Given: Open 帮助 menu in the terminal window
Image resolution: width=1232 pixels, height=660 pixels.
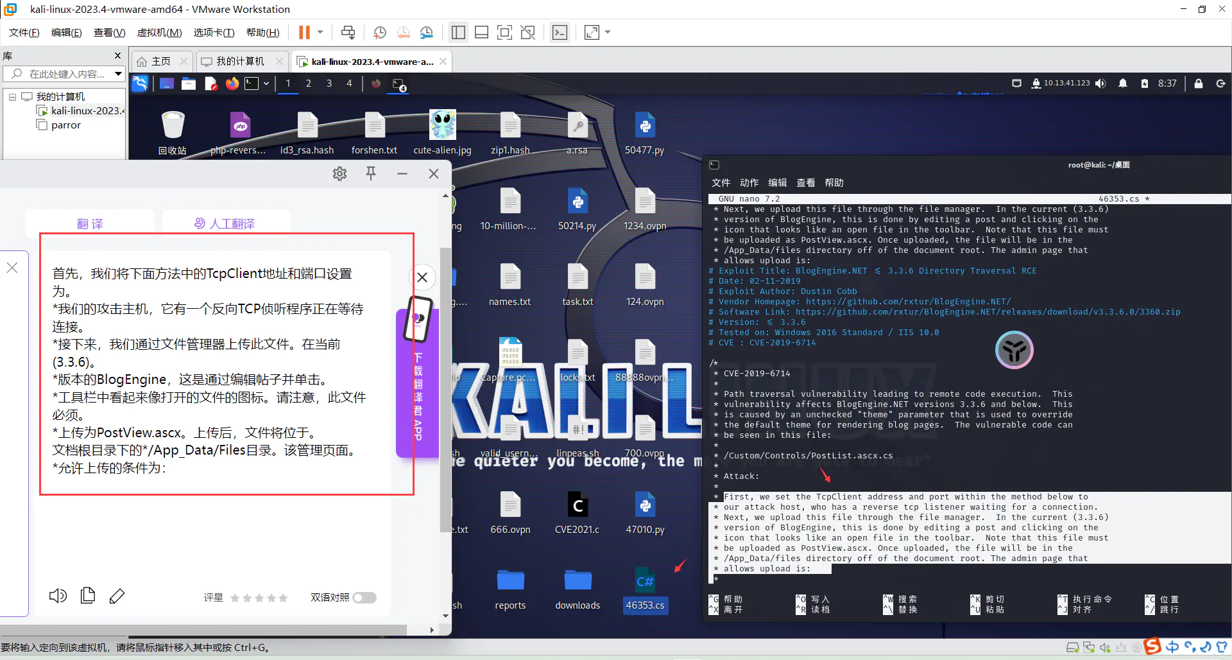Looking at the screenshot, I should click(x=834, y=183).
